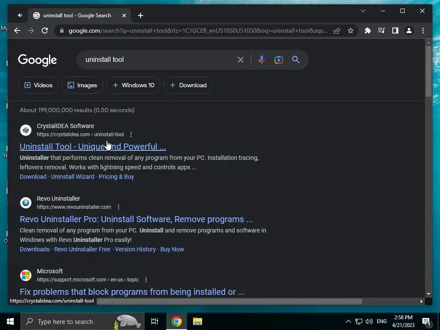
Task: Click the support.microsoft.com URL text
Action: pyautogui.click(x=88, y=280)
